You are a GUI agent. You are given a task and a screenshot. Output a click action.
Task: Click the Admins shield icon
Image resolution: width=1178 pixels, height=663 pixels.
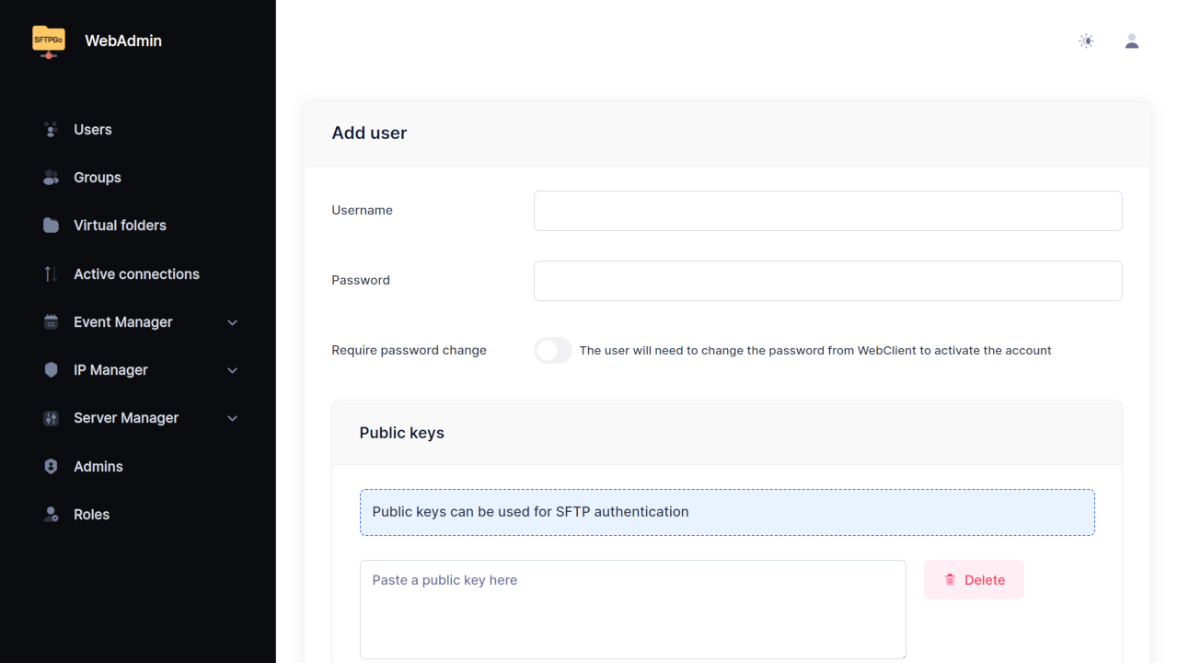(x=52, y=467)
